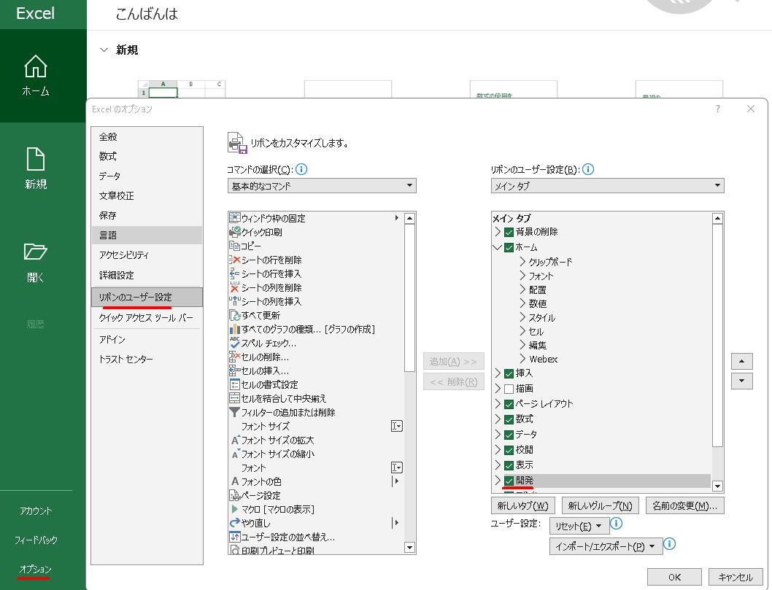This screenshot has width=772, height=590.
Task: Select Font Color (フォントの色) command icon
Action: [x=235, y=481]
